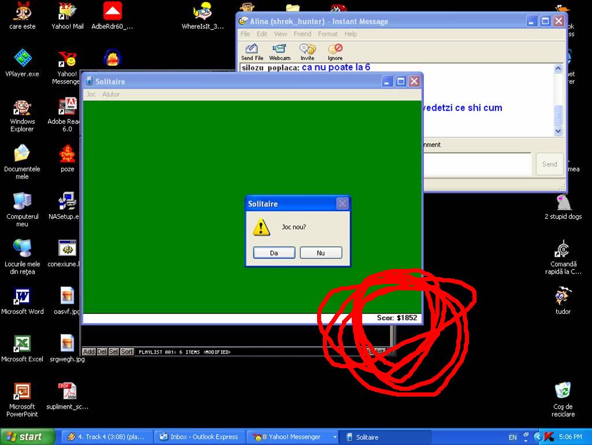592x445 pixels.
Task: Select the AdbeRdr60 desktop icon
Action: click(x=112, y=16)
